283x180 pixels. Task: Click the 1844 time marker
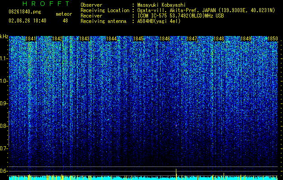(x=112, y=39)
